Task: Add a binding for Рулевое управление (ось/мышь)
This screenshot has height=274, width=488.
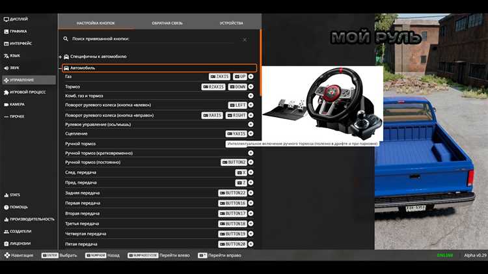Action: (x=251, y=124)
